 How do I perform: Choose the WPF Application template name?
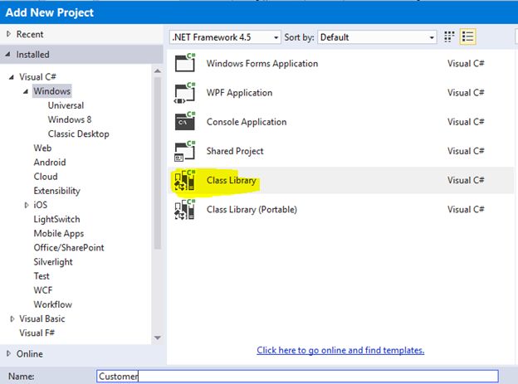(240, 93)
